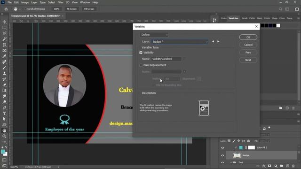Click the Fill Screen button
This screenshot has height=169, width=301.
tap(89, 9)
